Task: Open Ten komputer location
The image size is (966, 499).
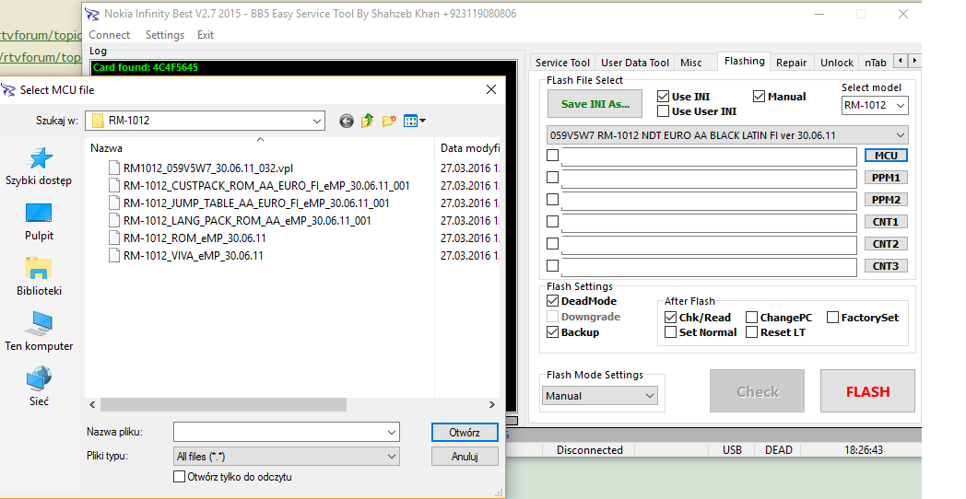Action: coord(39,331)
